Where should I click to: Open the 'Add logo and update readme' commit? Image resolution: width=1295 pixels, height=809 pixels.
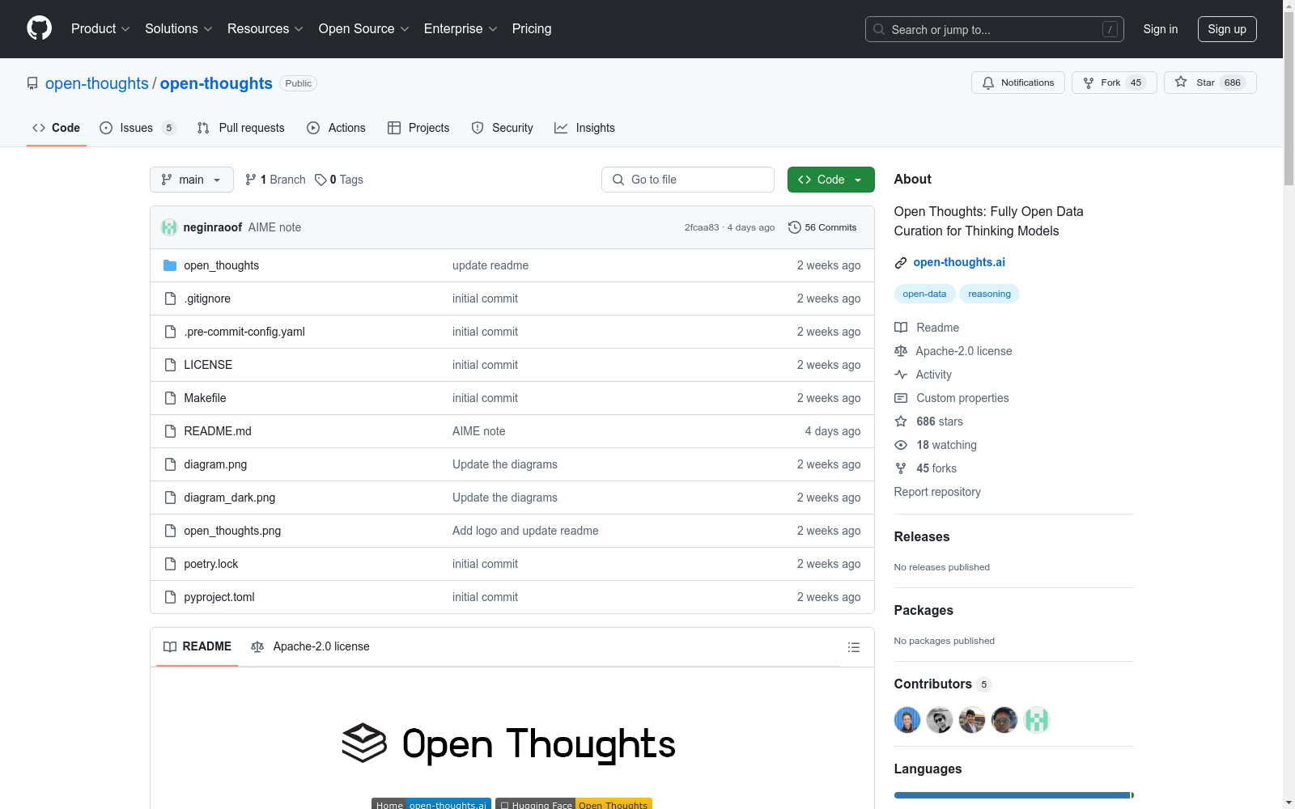[525, 531]
